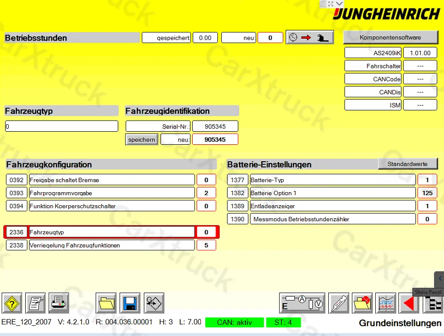Open the tree structure icon
Viewport: 444px width, 336px height.
point(433,305)
